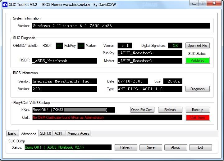Screen dimensions: 224x161
Task: Click the == indicator between PubKey and Marker
Action: 81,46
